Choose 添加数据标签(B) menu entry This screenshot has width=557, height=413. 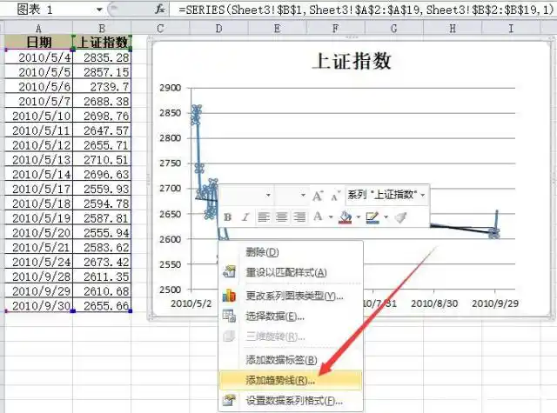291,360
